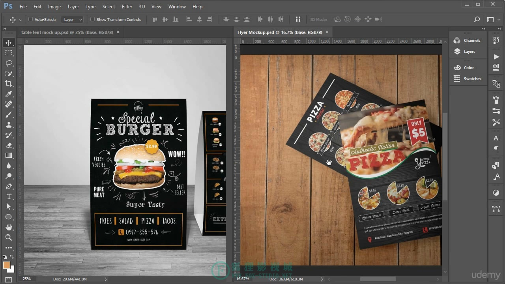Choose the Pen tool
The height and width of the screenshot is (284, 505).
point(9,186)
